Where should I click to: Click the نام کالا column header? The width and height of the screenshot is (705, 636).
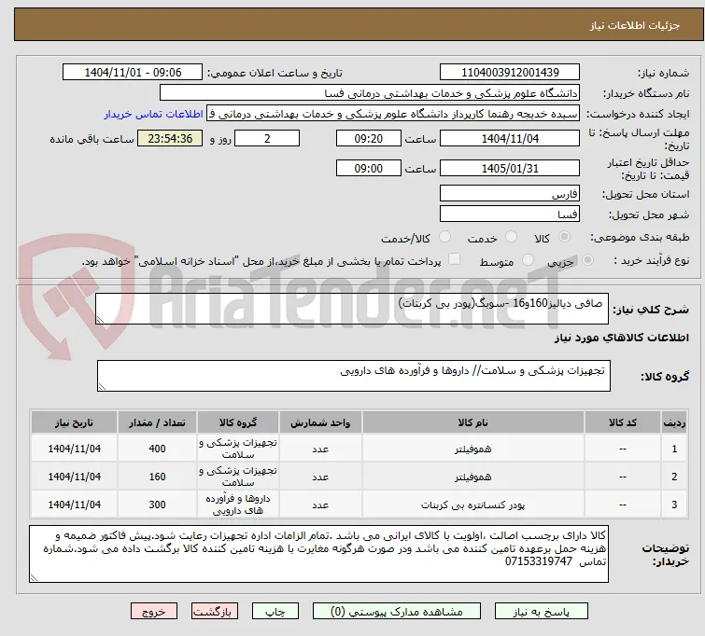(473, 422)
